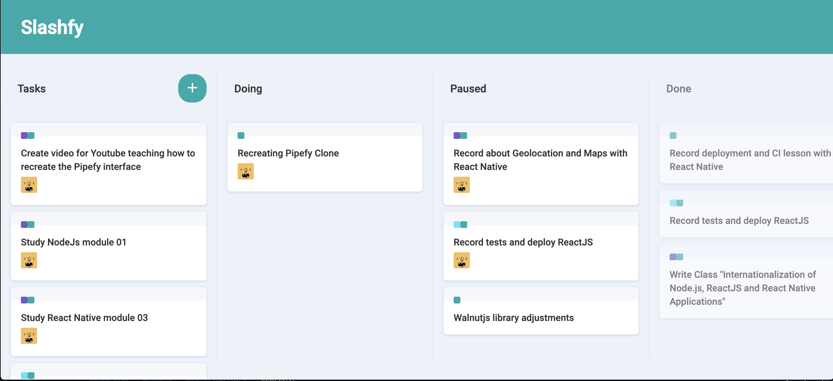Click avatar on Study React Native module 03
Screen dimensions: 833x381
29,336
